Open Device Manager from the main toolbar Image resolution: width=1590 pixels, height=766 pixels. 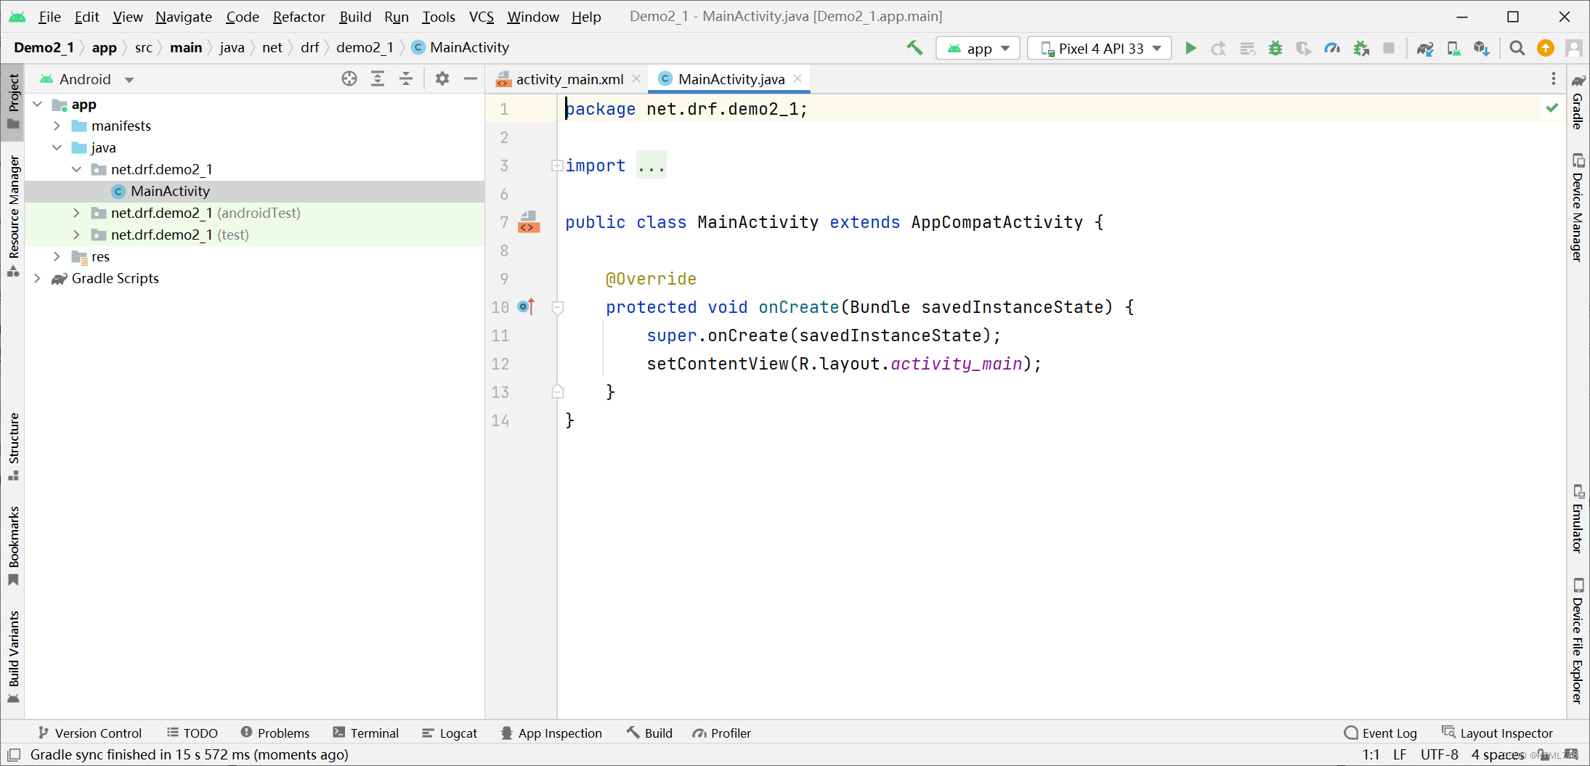1453,48
